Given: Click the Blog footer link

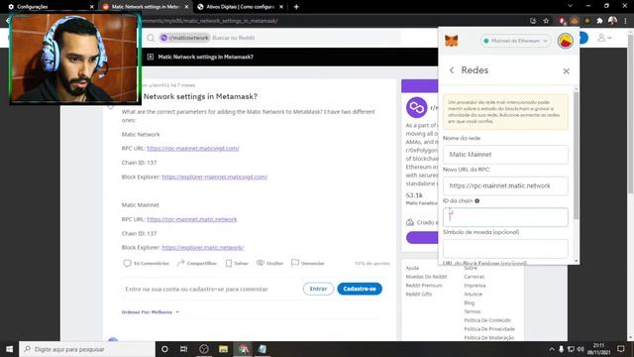Looking at the screenshot, I should click(x=469, y=303).
